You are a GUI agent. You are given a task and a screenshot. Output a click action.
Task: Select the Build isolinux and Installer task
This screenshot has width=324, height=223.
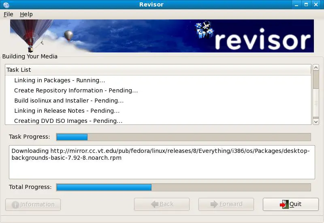tap(69, 101)
